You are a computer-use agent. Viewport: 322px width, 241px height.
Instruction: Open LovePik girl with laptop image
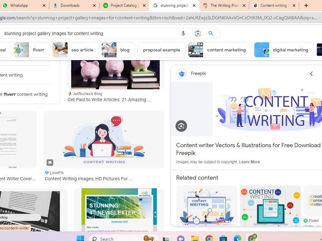pyautogui.click(x=104, y=139)
